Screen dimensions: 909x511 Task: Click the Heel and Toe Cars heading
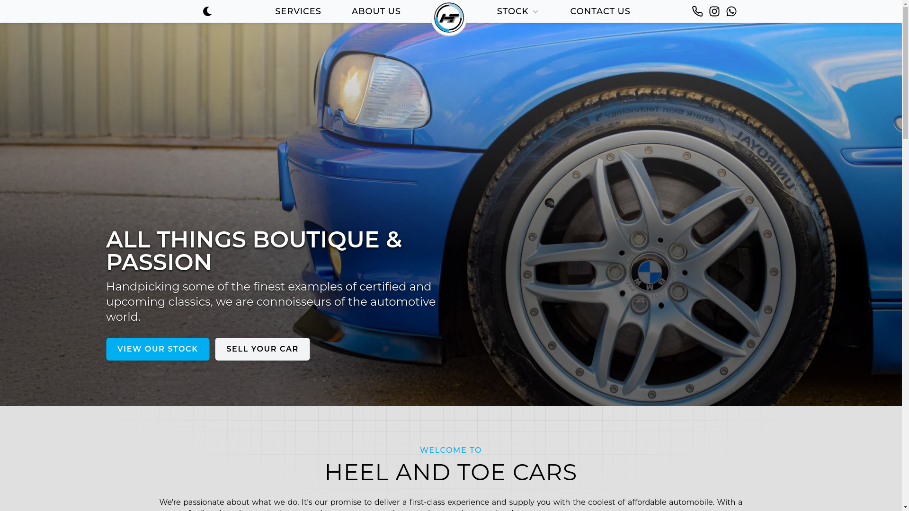coord(451,472)
